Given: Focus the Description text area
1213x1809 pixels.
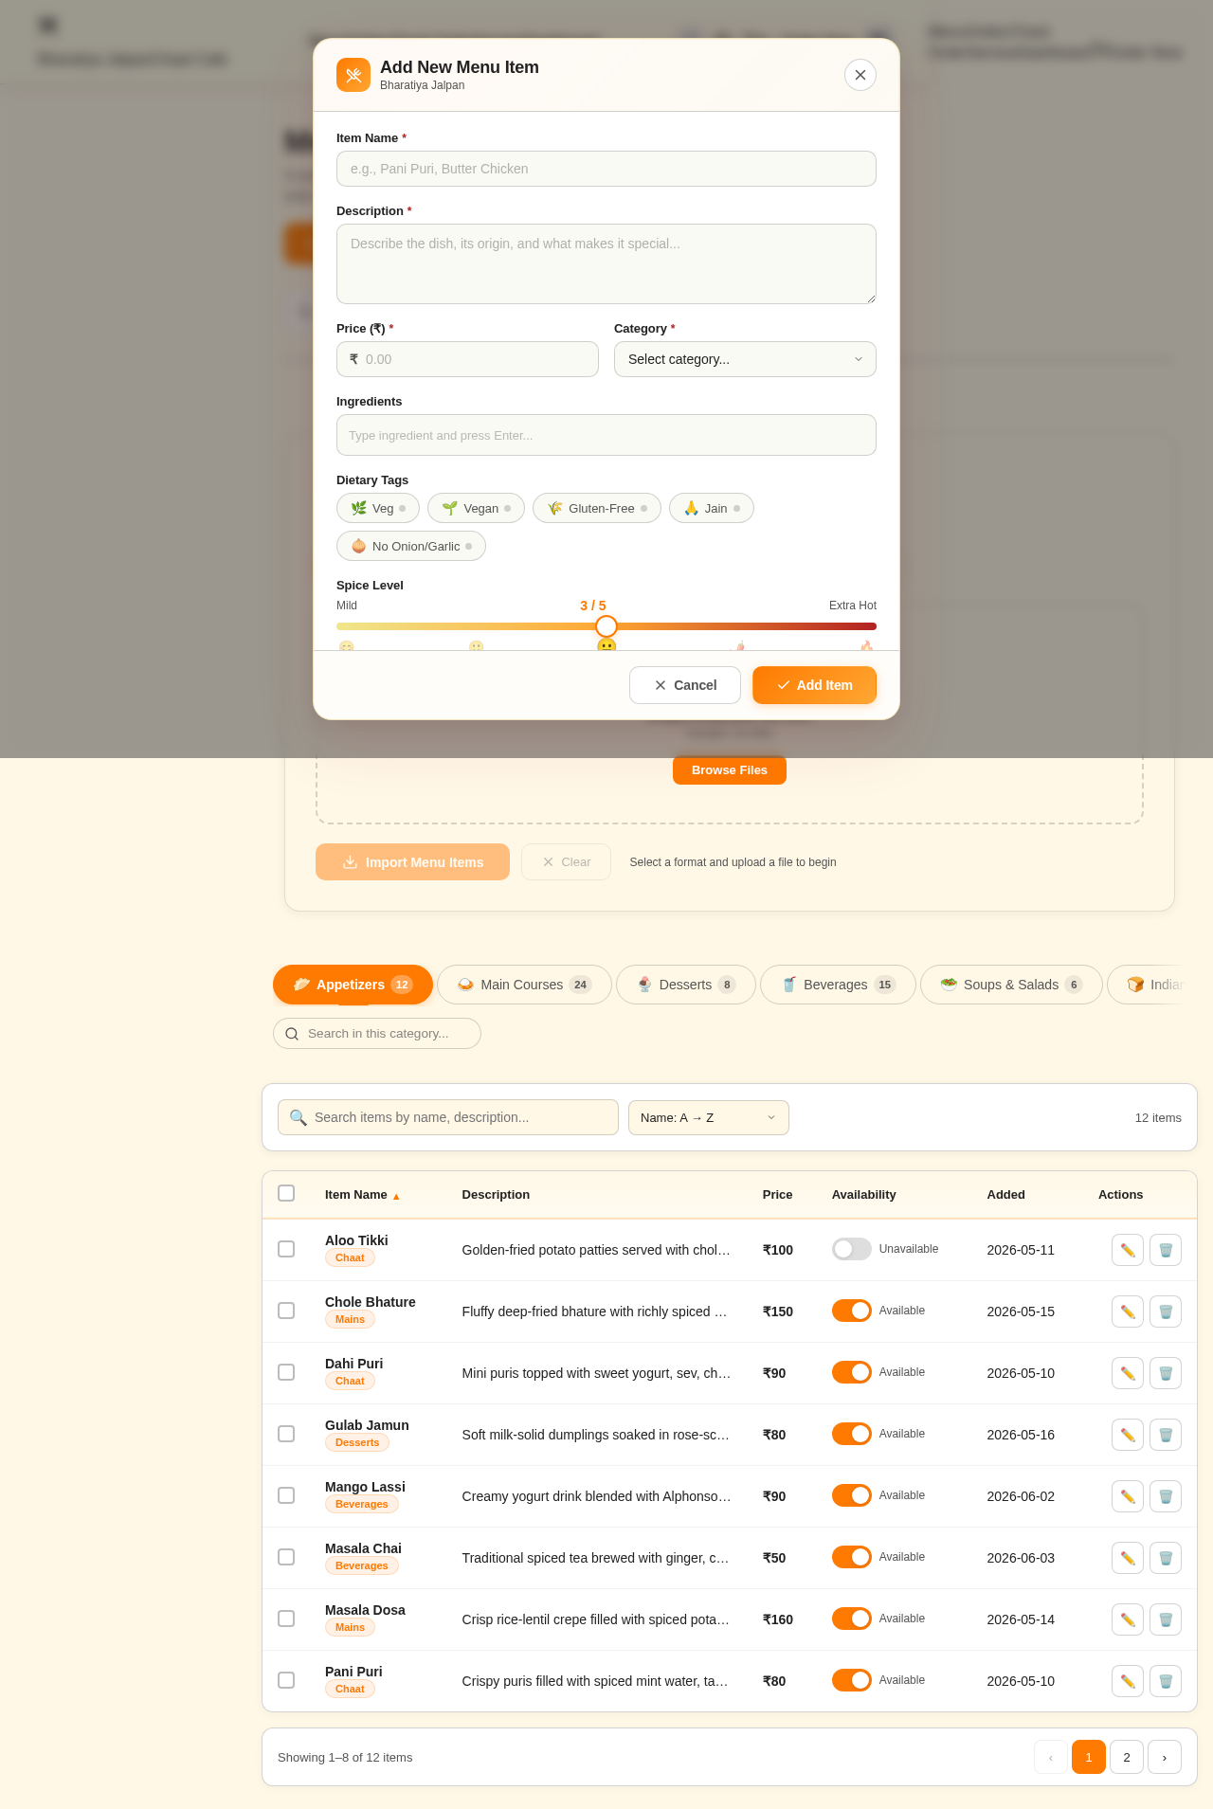Looking at the screenshot, I should [x=606, y=263].
